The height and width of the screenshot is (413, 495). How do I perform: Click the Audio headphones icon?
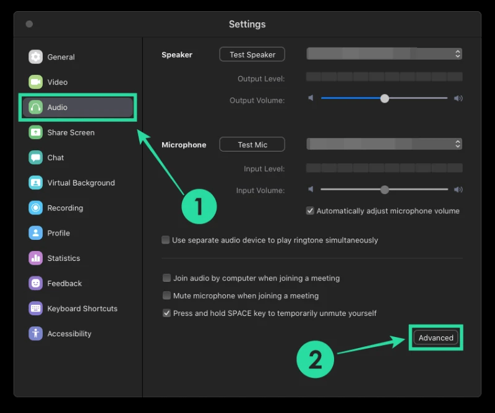(37, 107)
